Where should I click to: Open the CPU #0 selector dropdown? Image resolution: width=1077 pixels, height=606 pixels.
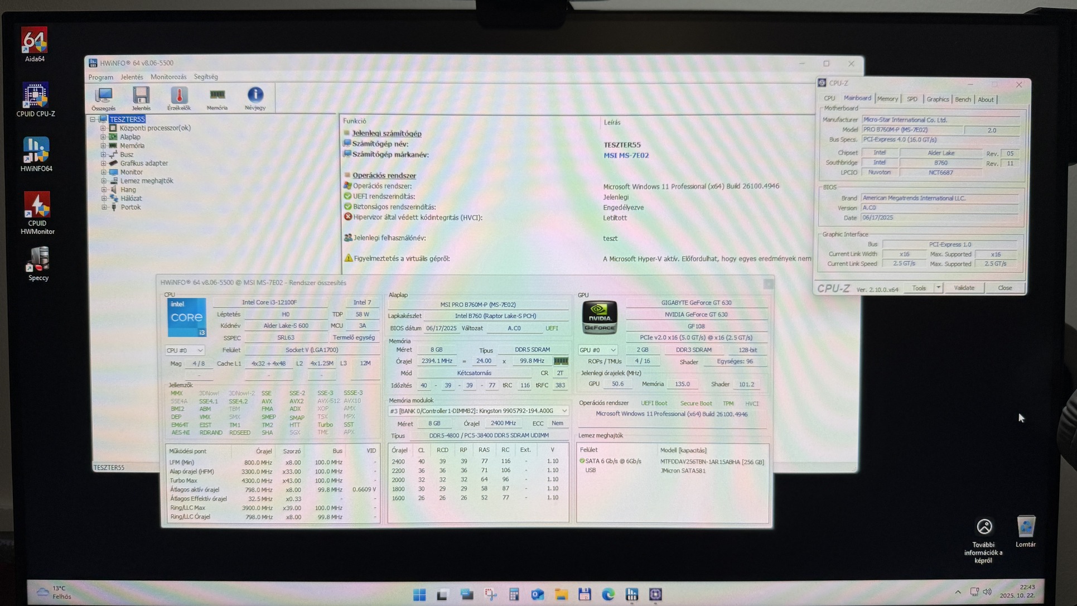[185, 350]
